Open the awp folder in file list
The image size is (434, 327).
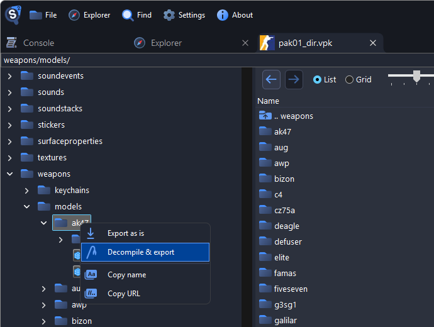click(274, 163)
